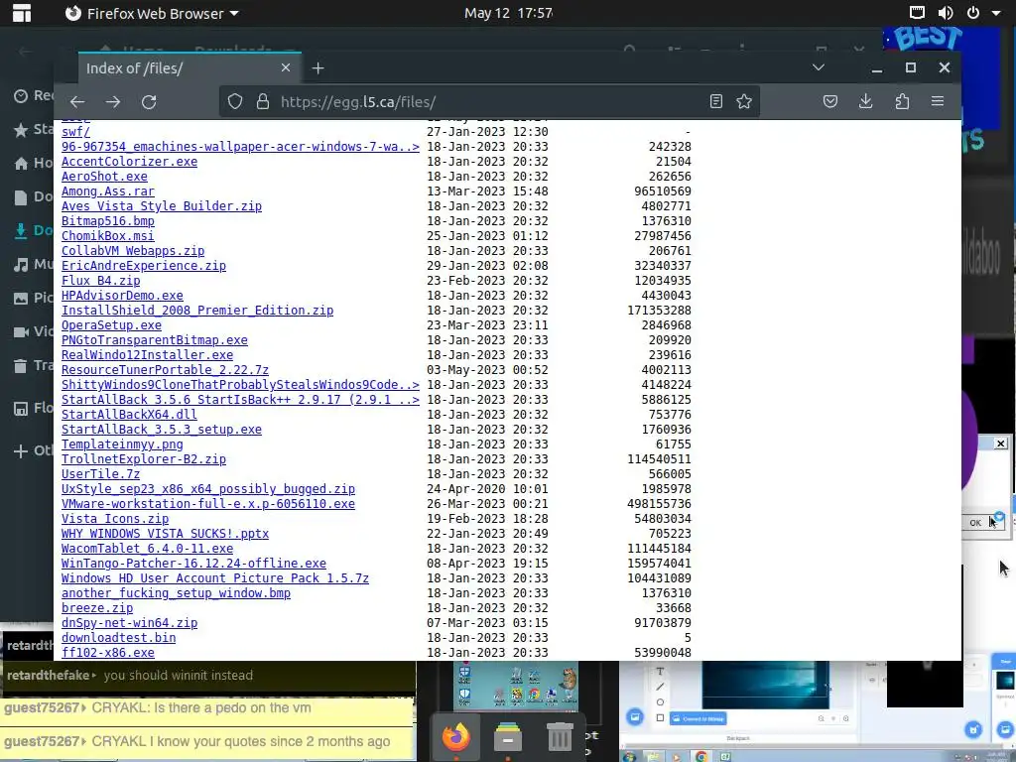Open the volume speaker icon
Screen dimensions: 1016x762
click(946, 13)
